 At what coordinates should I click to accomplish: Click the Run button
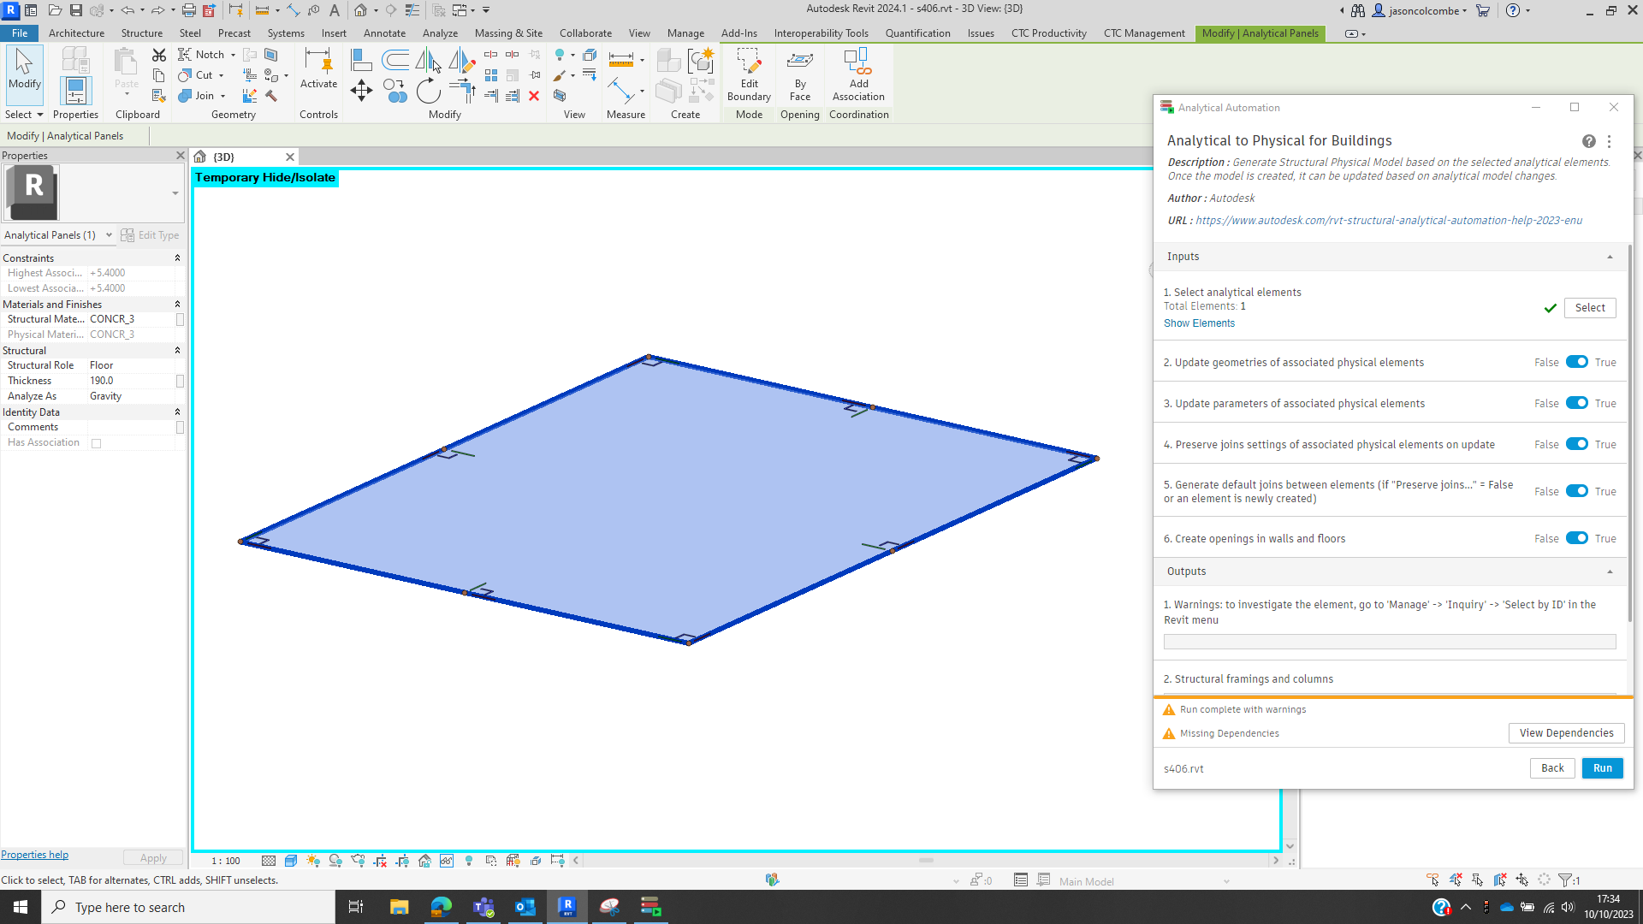[1602, 768]
